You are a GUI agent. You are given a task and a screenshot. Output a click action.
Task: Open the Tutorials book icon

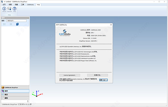click(x=9, y=9)
